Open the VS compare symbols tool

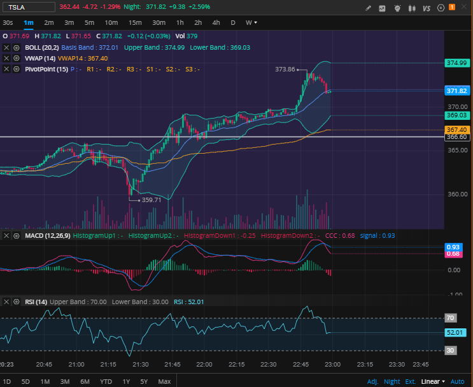pos(427,8)
